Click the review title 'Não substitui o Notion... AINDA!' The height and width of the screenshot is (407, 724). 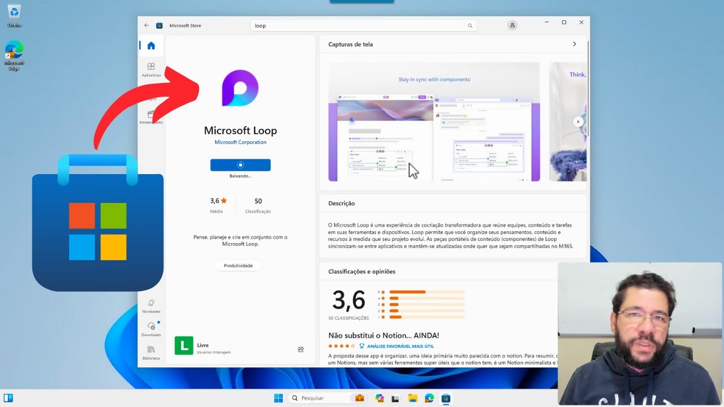click(383, 335)
